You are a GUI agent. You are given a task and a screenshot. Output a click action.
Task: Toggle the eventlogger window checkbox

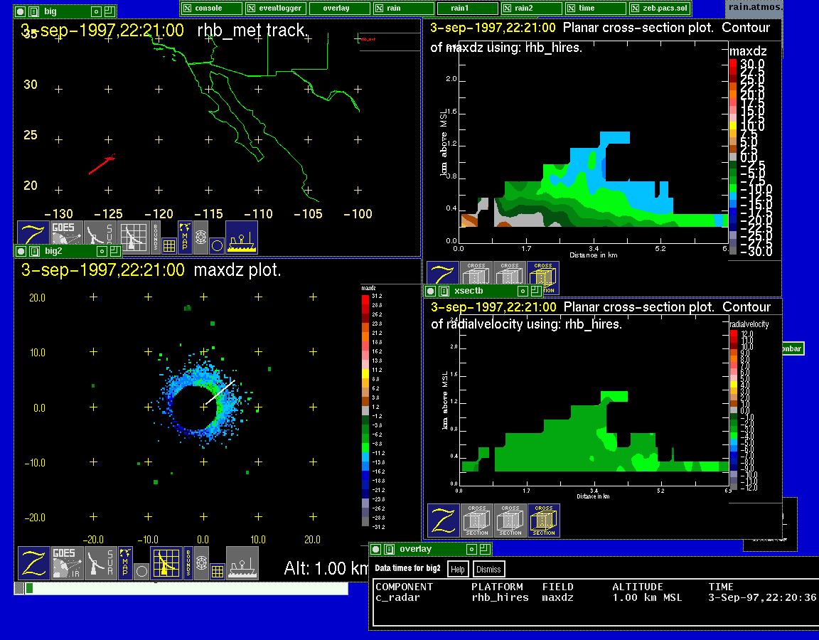point(252,8)
